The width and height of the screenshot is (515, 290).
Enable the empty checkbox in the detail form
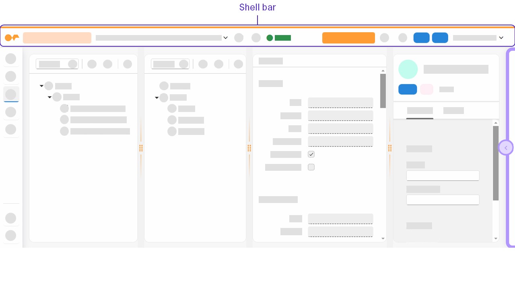[311, 167]
